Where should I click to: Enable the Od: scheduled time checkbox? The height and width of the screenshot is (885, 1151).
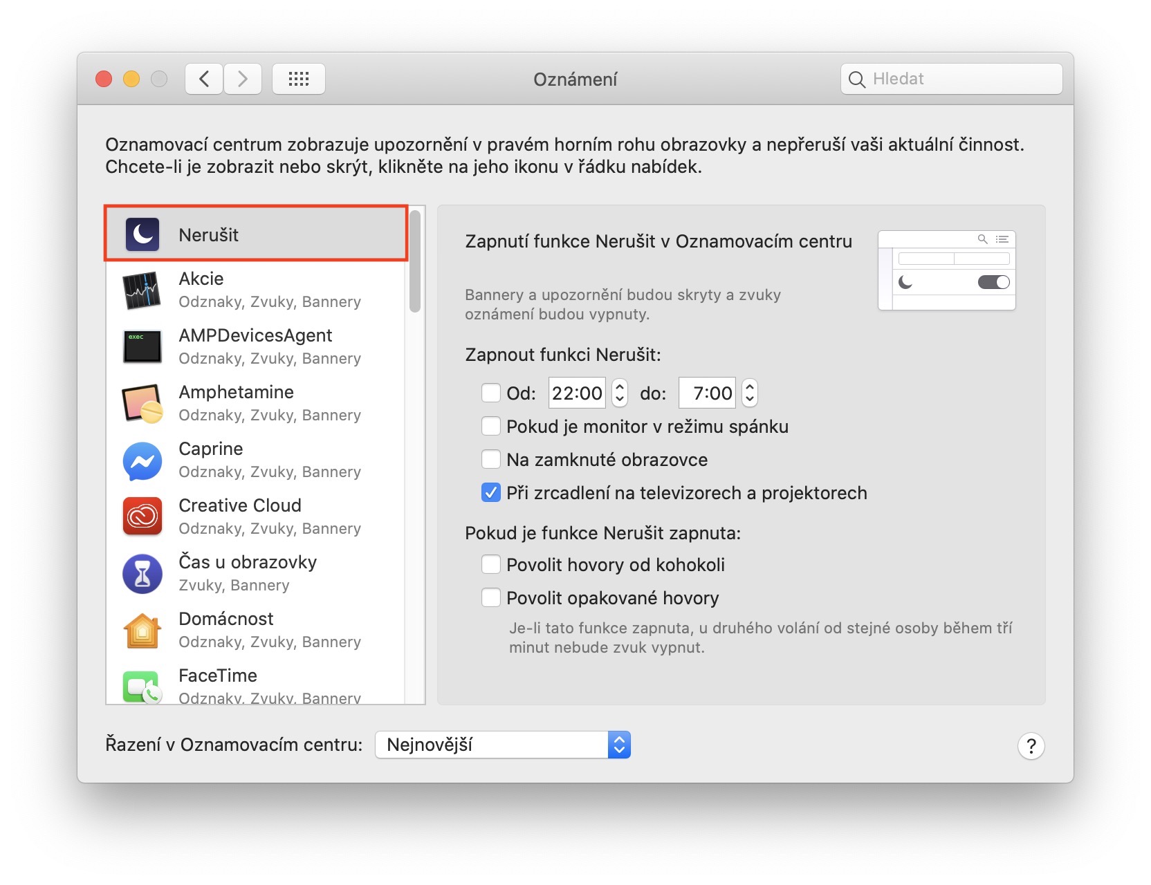point(491,393)
